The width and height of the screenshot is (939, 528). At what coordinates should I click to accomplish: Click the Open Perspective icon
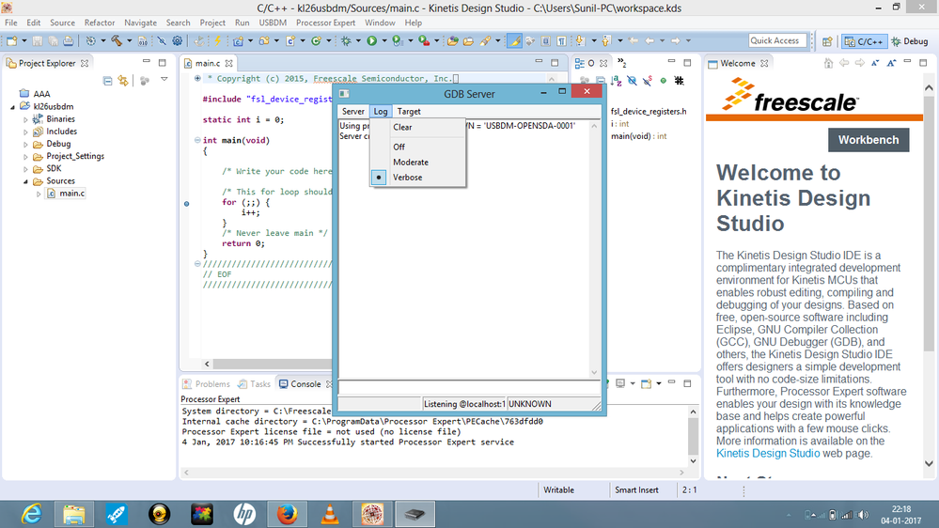pyautogui.click(x=827, y=41)
